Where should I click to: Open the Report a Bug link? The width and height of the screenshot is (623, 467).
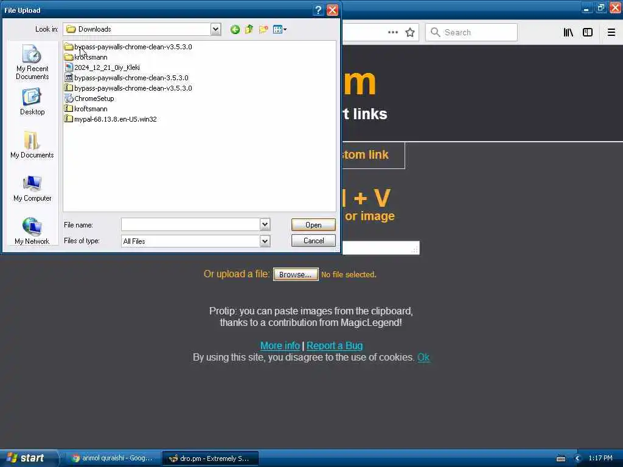point(335,345)
